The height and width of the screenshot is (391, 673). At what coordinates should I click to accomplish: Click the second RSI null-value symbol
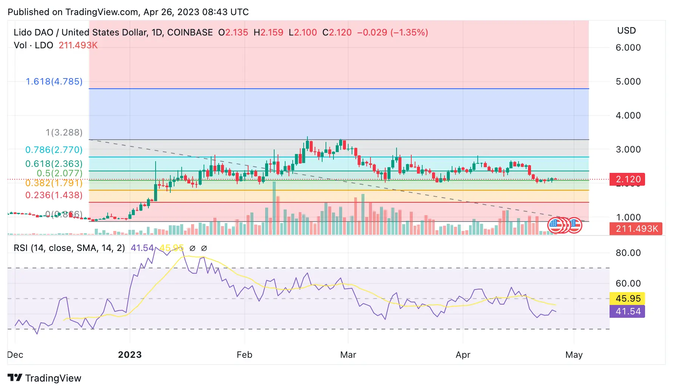pyautogui.click(x=204, y=248)
